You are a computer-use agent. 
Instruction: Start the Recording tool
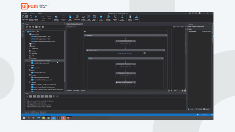pyautogui.click(x=77, y=18)
